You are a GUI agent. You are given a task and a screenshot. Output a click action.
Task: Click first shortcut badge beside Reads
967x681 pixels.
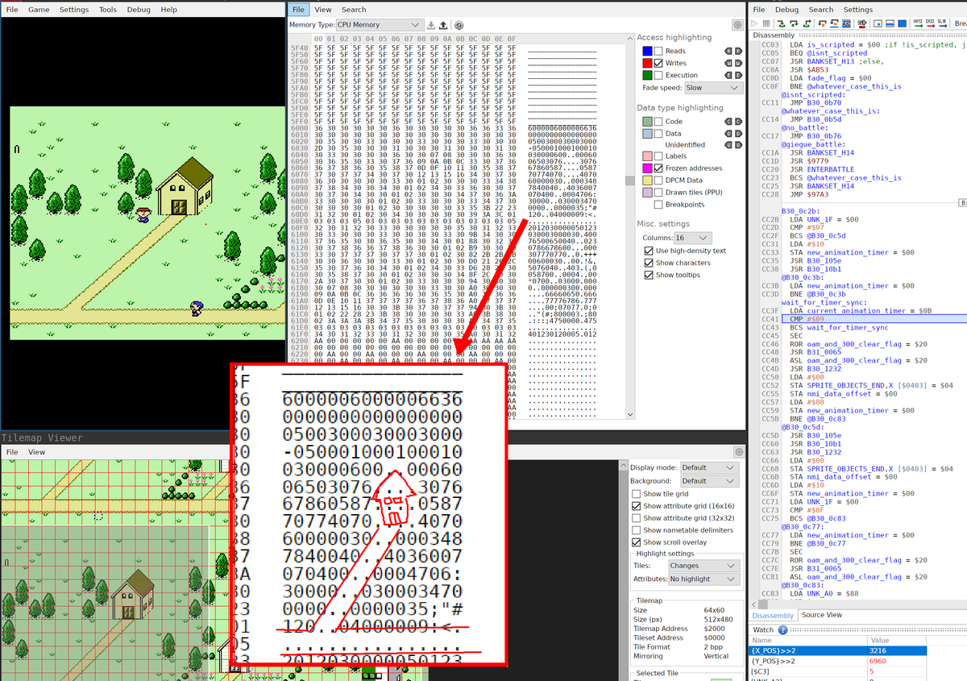point(728,51)
